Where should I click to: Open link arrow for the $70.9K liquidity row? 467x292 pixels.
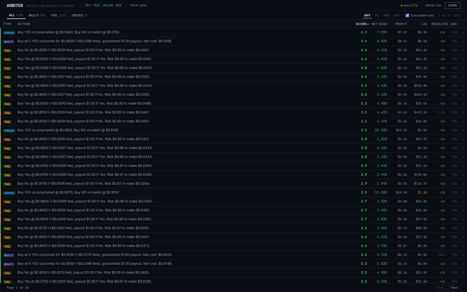tap(463, 77)
